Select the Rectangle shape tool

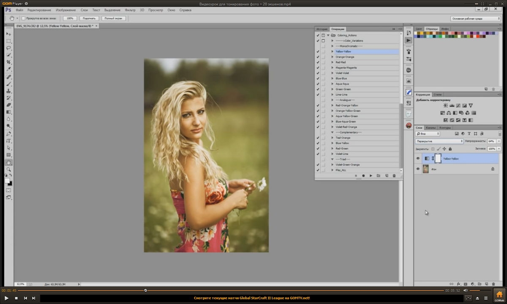click(9, 155)
